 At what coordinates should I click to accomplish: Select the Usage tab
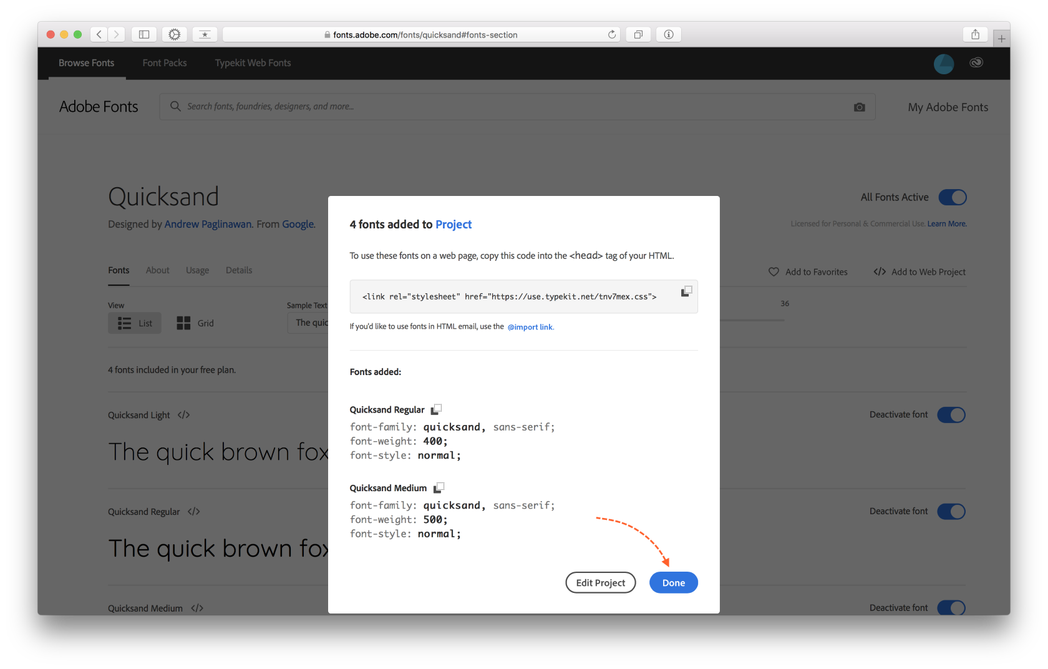pyautogui.click(x=197, y=270)
